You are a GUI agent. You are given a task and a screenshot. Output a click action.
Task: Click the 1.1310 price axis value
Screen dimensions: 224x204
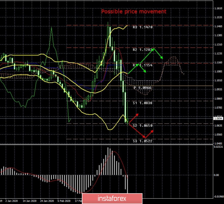coord(218,45)
